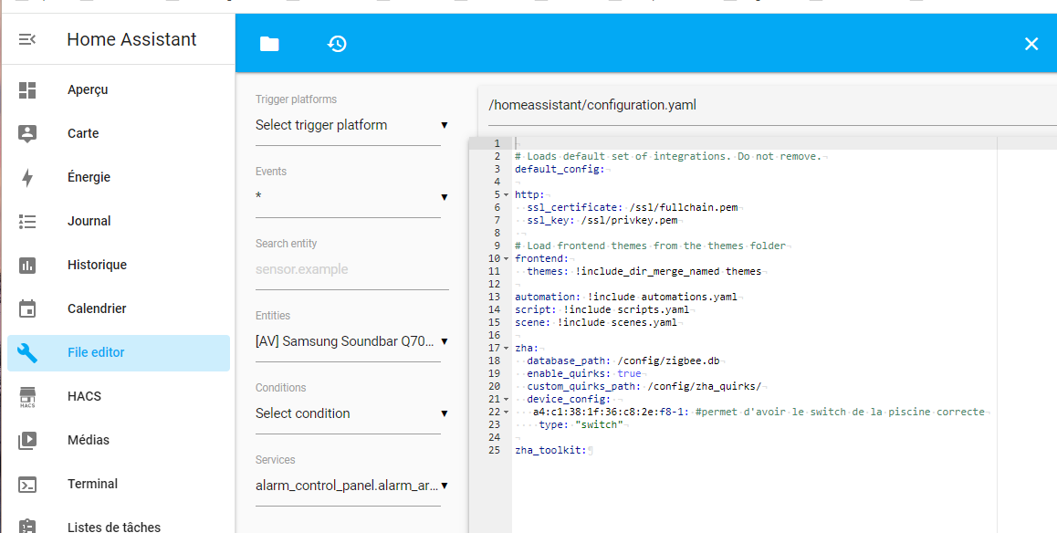
Task: Place cursor on themes include_dir_merge_named line
Action: point(646,272)
